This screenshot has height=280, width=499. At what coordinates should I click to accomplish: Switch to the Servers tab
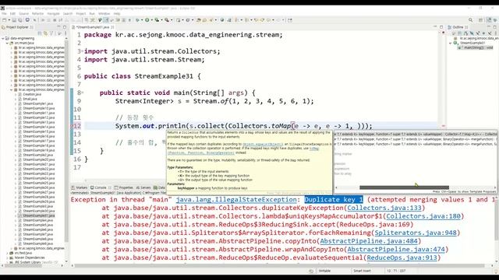(143, 187)
